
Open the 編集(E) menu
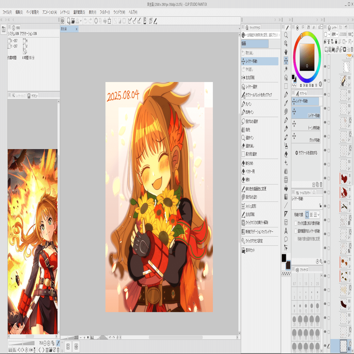pyautogui.click(x=19, y=12)
